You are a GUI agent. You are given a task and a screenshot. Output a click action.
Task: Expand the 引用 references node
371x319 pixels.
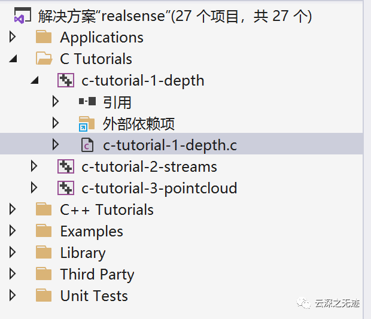click(x=56, y=102)
